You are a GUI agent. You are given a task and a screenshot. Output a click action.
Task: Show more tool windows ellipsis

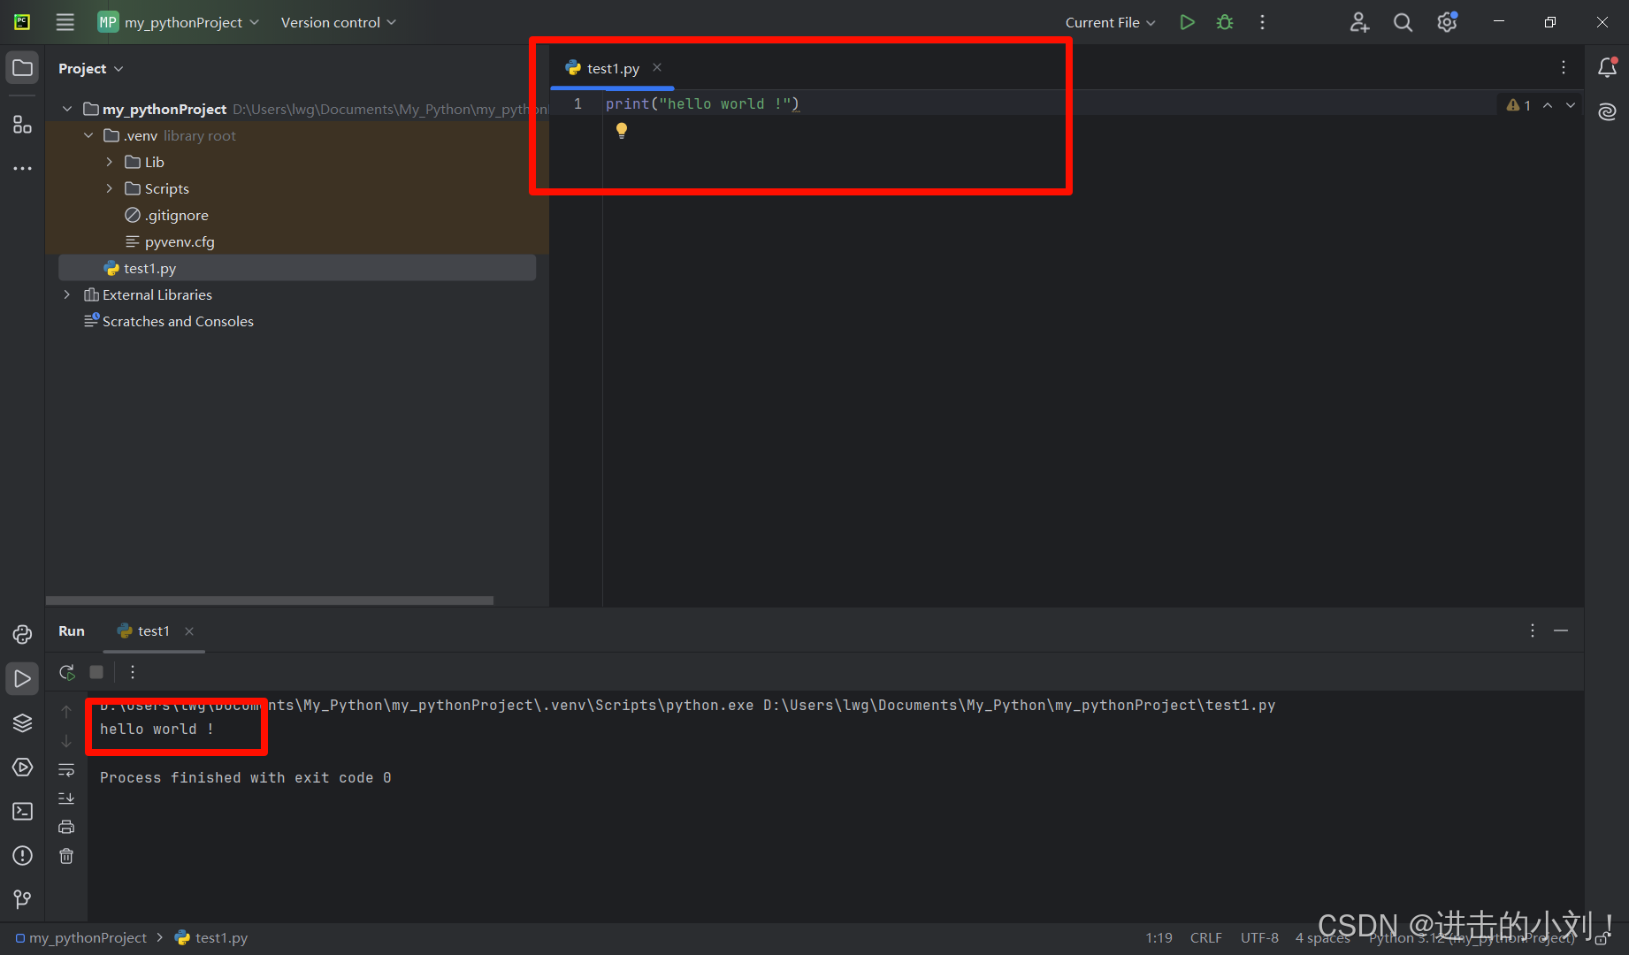[22, 168]
